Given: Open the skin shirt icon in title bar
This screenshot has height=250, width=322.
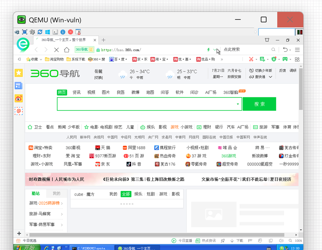Looking at the screenshot, I should tap(267, 40).
